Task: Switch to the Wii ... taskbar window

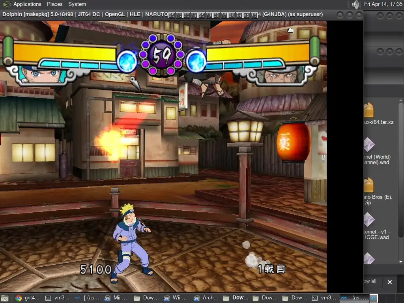Action: point(176,298)
